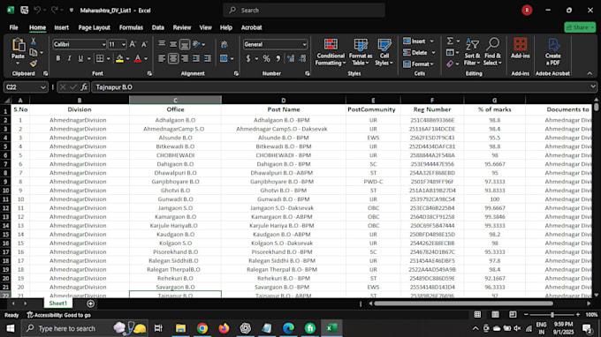Select Normal view icon in status bar
This screenshot has width=601, height=337.
pyautogui.click(x=477, y=314)
